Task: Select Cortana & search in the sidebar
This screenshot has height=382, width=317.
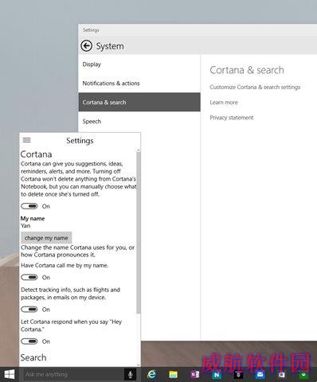Action: click(x=139, y=102)
